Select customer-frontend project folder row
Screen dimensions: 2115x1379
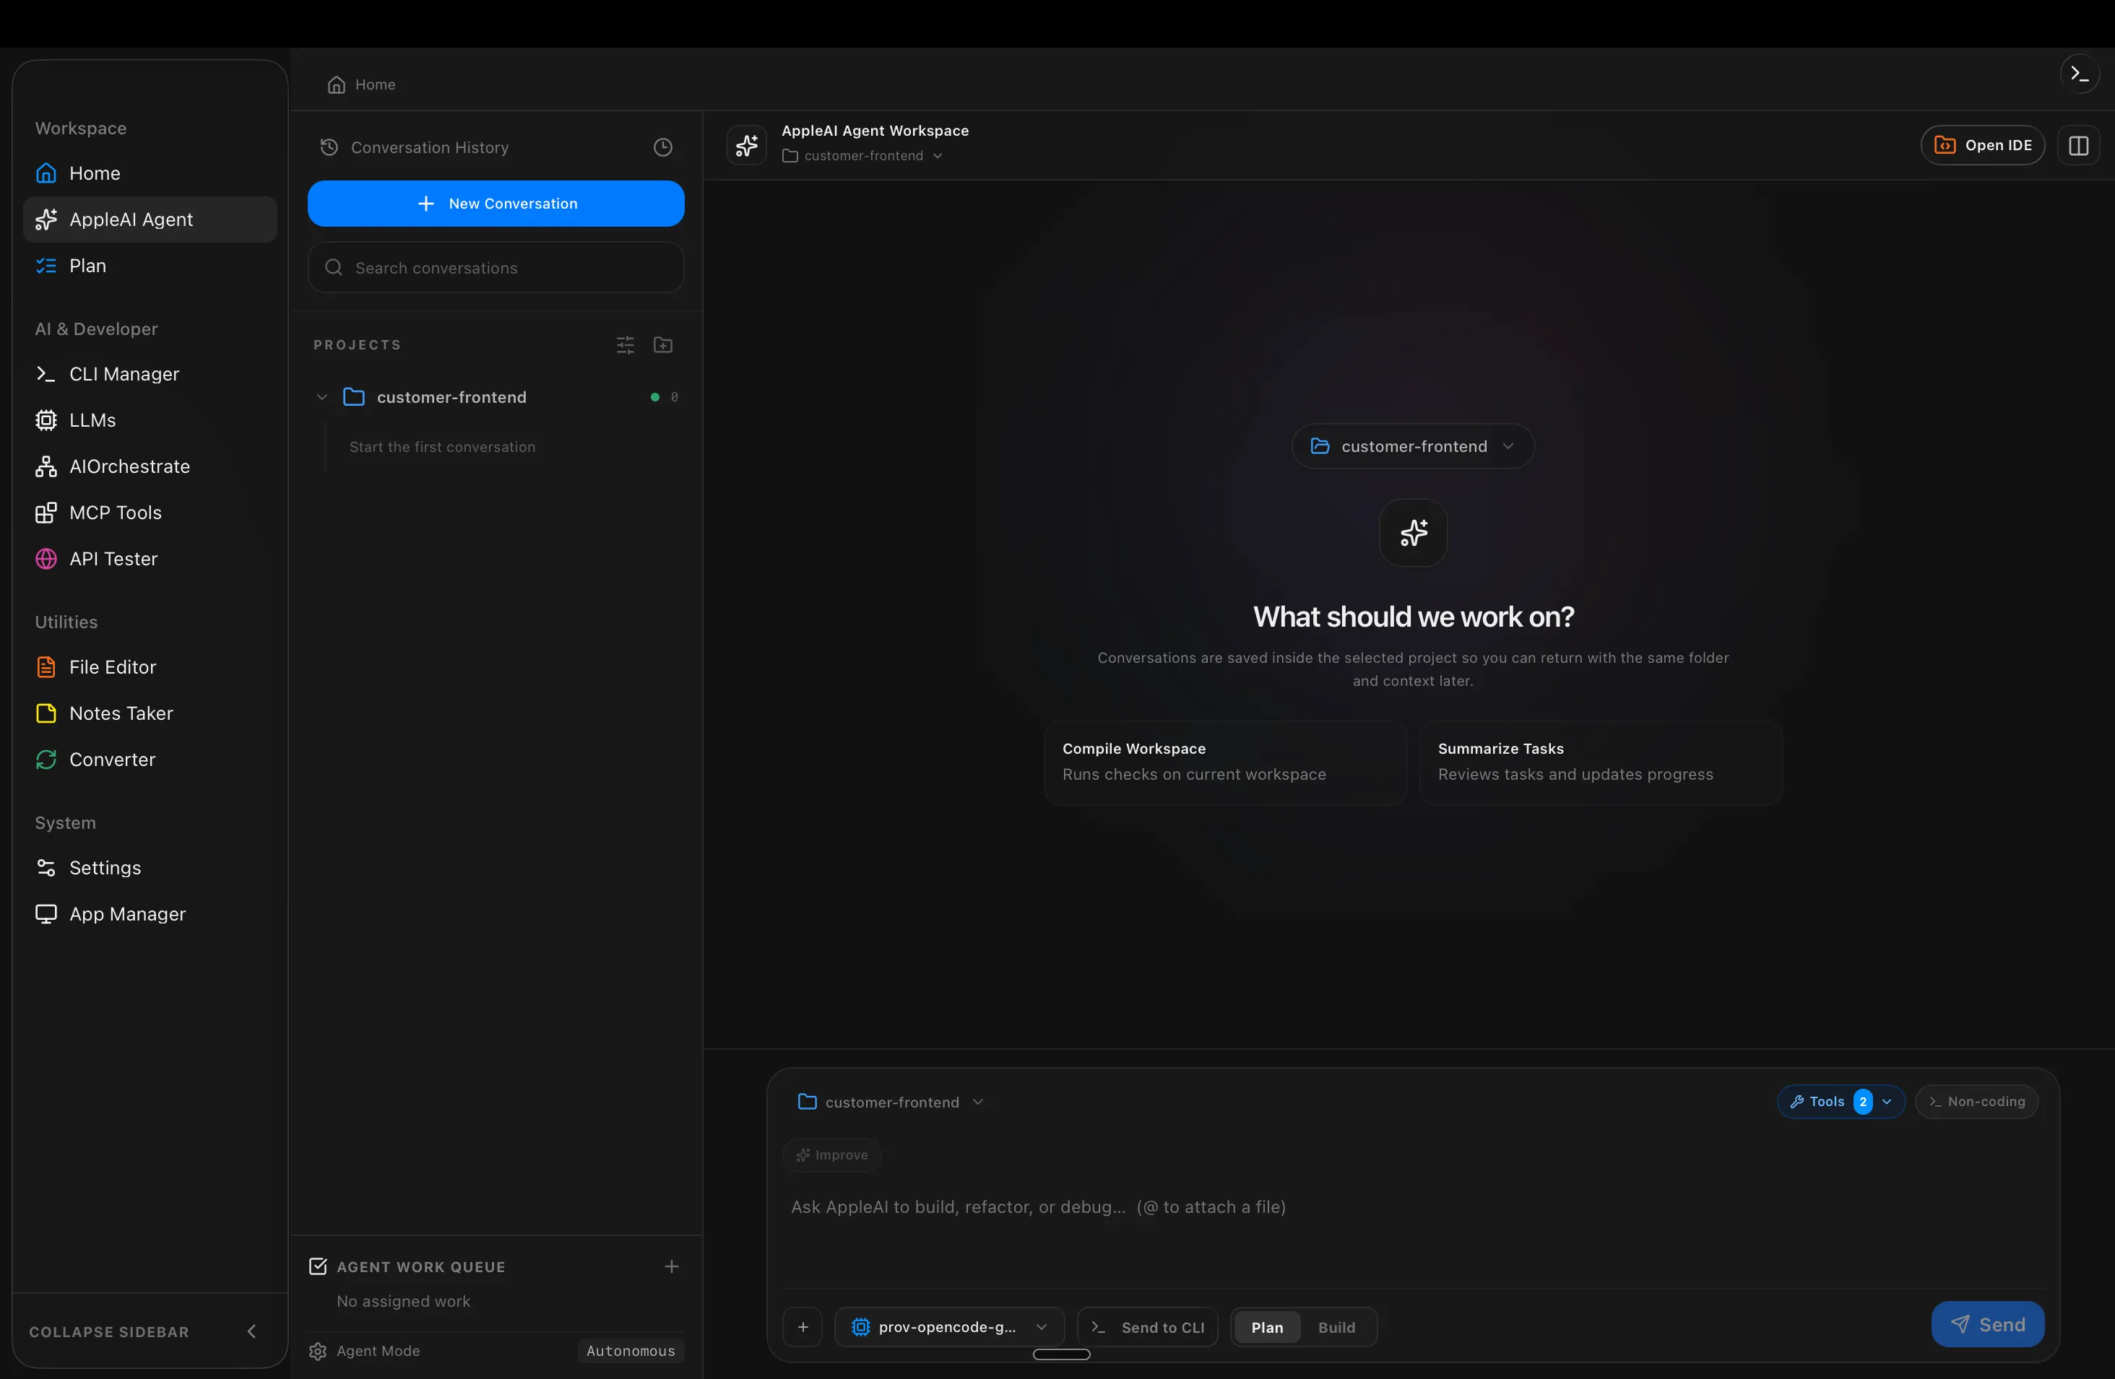pyautogui.click(x=496, y=397)
